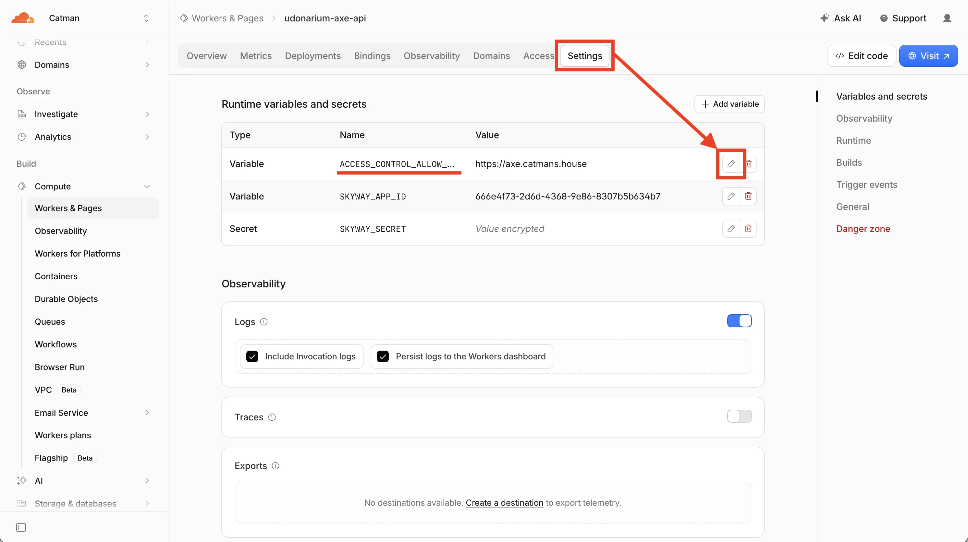Click the Compute diamond icon in sidebar

click(x=22, y=186)
